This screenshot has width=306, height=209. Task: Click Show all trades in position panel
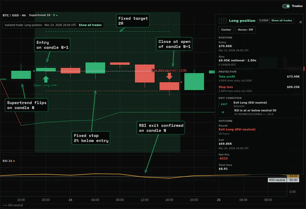point(282,20)
